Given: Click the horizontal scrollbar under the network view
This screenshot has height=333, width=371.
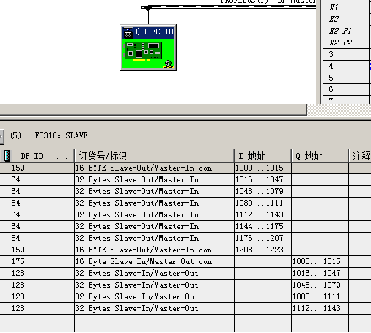Looking at the screenshot, I should [153, 110].
